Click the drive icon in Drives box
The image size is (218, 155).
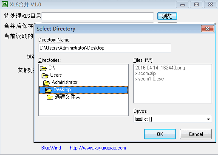(x=139, y=119)
